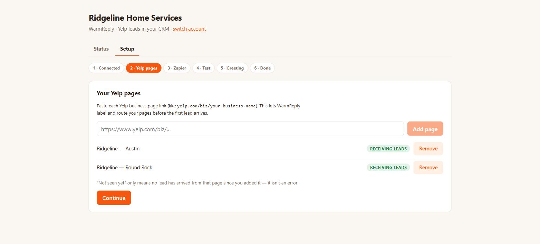Select the Setup tab
Image resolution: width=540 pixels, height=244 pixels.
pyautogui.click(x=127, y=49)
